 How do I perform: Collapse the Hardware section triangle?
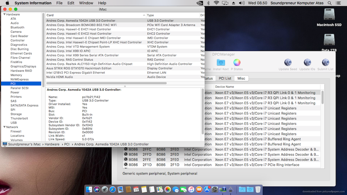coord(4,14)
